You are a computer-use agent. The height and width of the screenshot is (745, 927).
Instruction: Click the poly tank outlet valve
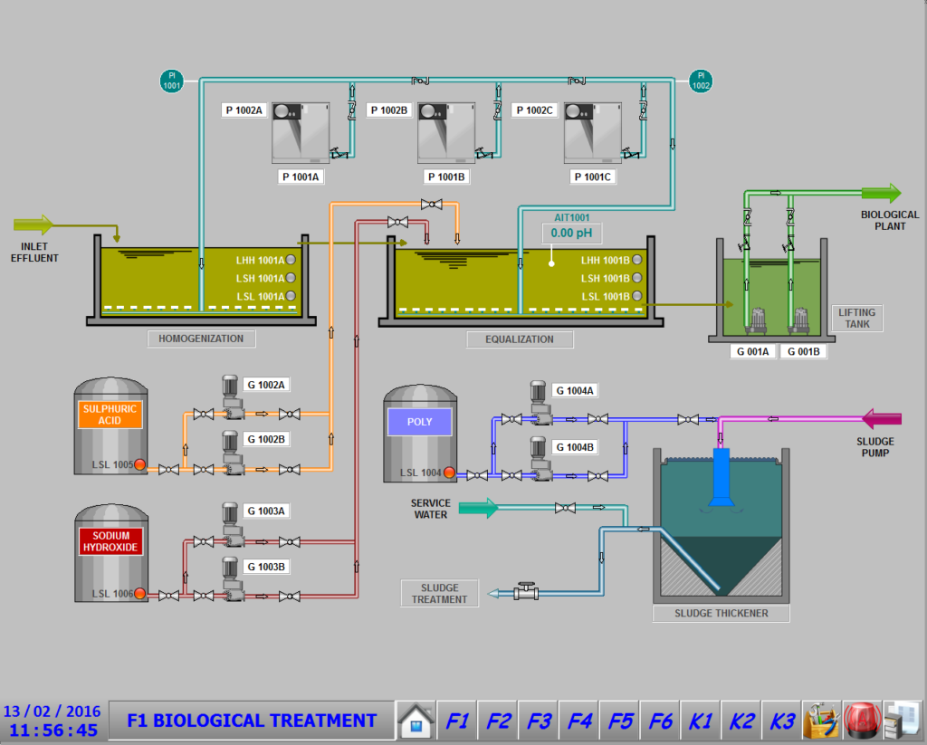[477, 475]
